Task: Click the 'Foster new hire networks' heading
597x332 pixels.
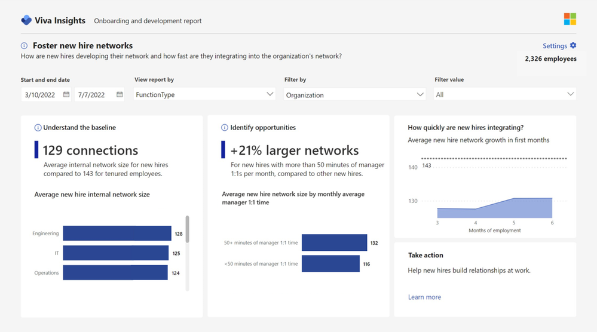Action: [82, 45]
